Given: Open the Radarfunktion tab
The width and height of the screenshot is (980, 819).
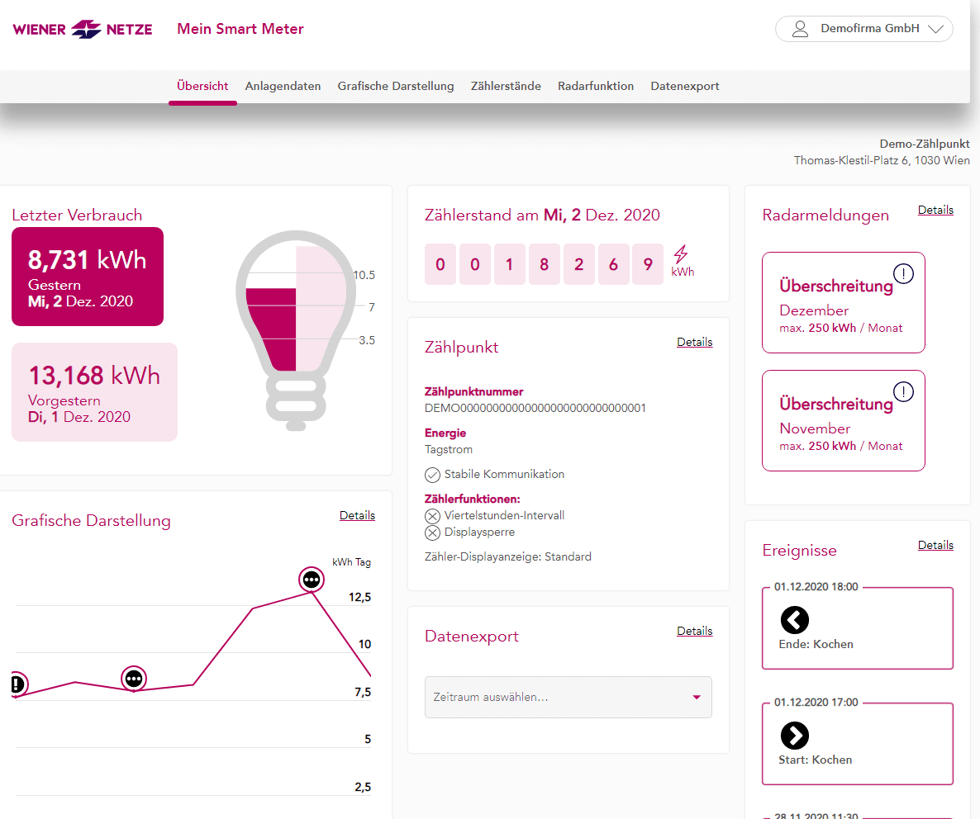Looking at the screenshot, I should point(595,86).
